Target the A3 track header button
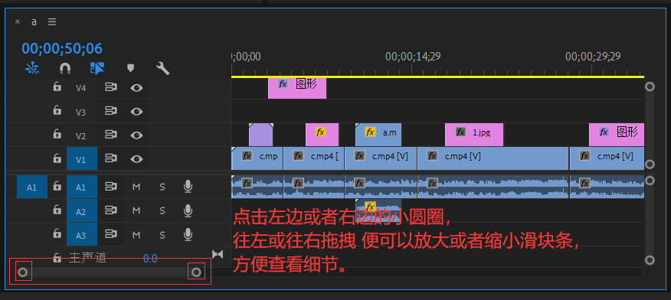This screenshot has height=300, width=671. [x=82, y=235]
